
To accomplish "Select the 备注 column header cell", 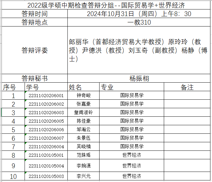I will click(x=187, y=87).
